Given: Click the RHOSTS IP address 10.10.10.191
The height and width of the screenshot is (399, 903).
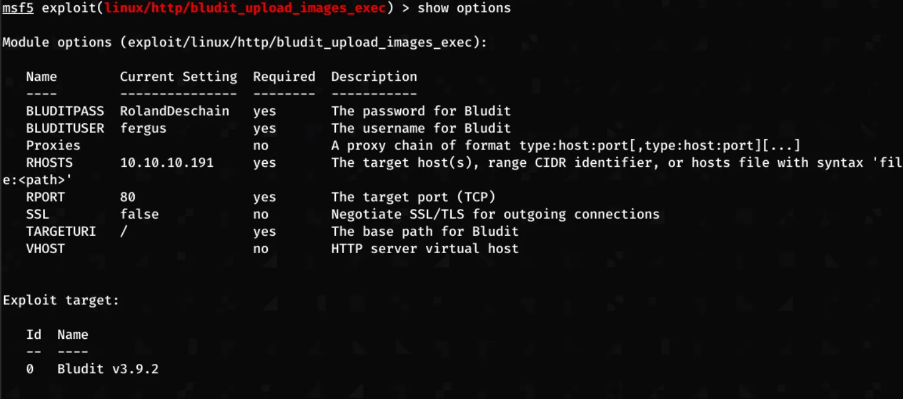Looking at the screenshot, I should click(x=166, y=163).
